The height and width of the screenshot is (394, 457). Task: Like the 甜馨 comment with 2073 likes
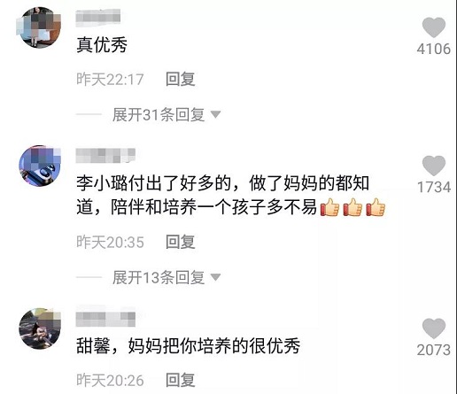pyautogui.click(x=434, y=328)
